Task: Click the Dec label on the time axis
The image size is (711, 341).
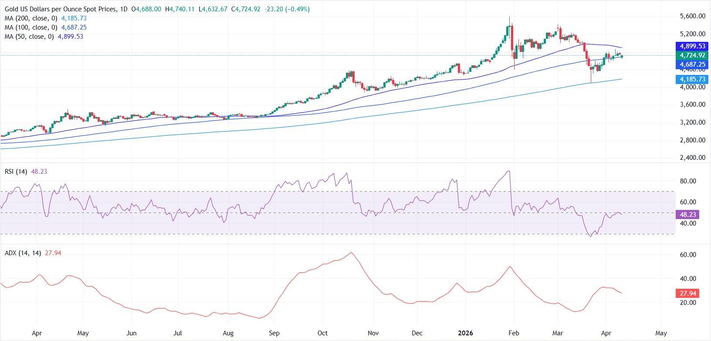Action: [417, 333]
